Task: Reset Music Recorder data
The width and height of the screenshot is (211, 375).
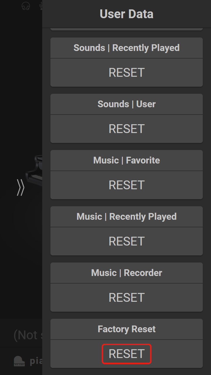Action: click(127, 298)
